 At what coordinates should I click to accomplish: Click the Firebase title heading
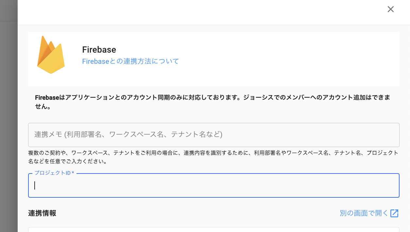pos(99,50)
